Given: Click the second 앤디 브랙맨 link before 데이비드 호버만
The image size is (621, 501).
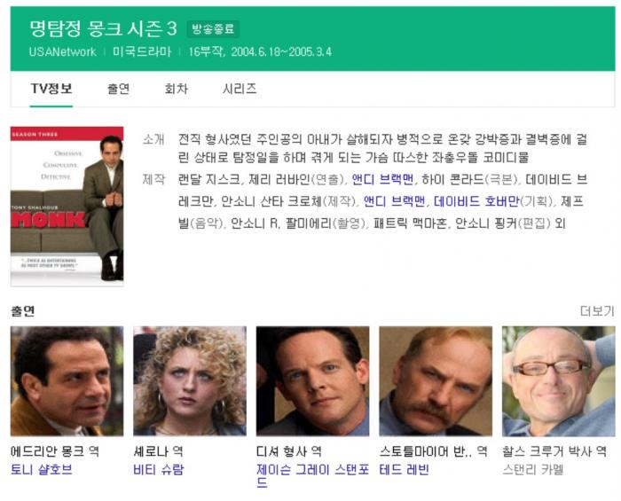Looking at the screenshot, I should point(395,201).
